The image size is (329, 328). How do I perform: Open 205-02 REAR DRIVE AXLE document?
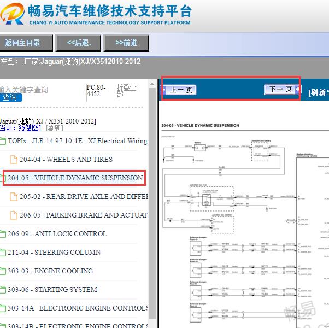point(84,197)
